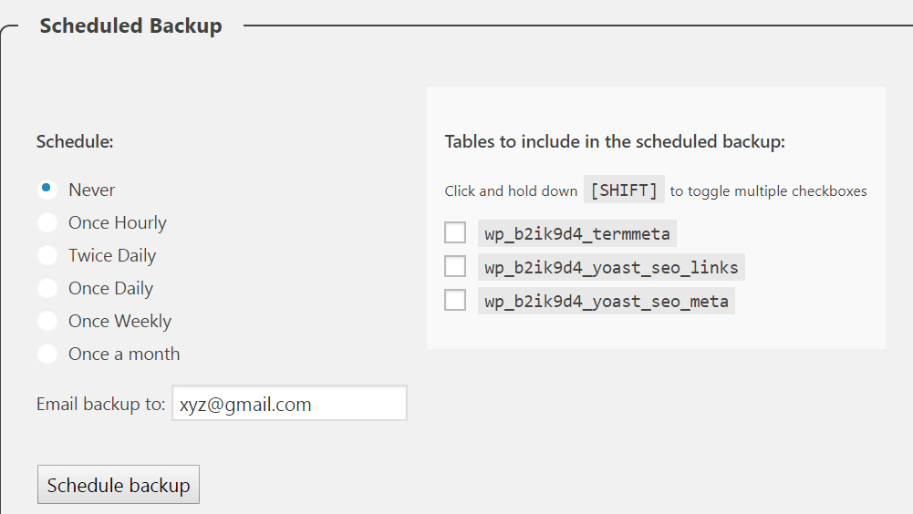The height and width of the screenshot is (514, 913).
Task: Choose the Once a month option
Action: coord(47,354)
